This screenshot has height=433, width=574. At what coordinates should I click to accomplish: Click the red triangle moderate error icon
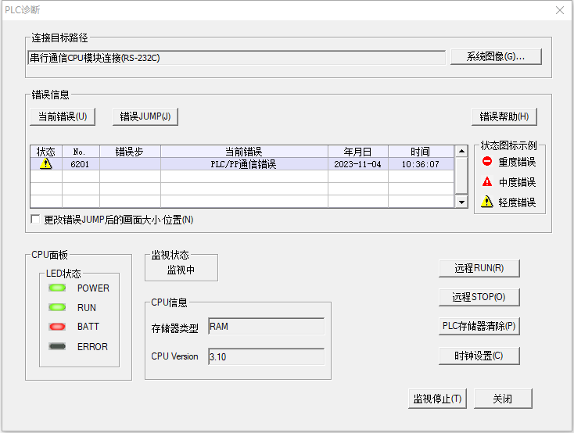(486, 182)
